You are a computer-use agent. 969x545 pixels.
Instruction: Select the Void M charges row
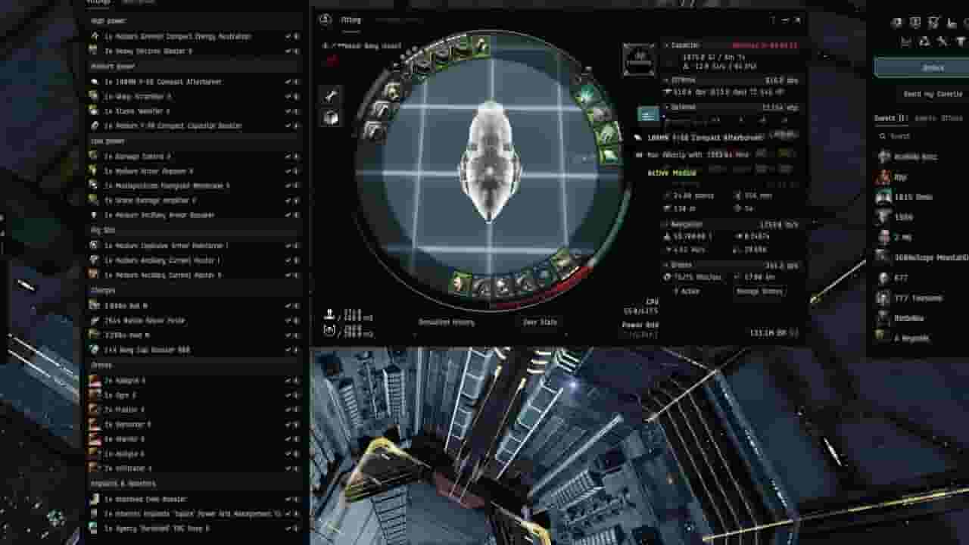click(194, 335)
